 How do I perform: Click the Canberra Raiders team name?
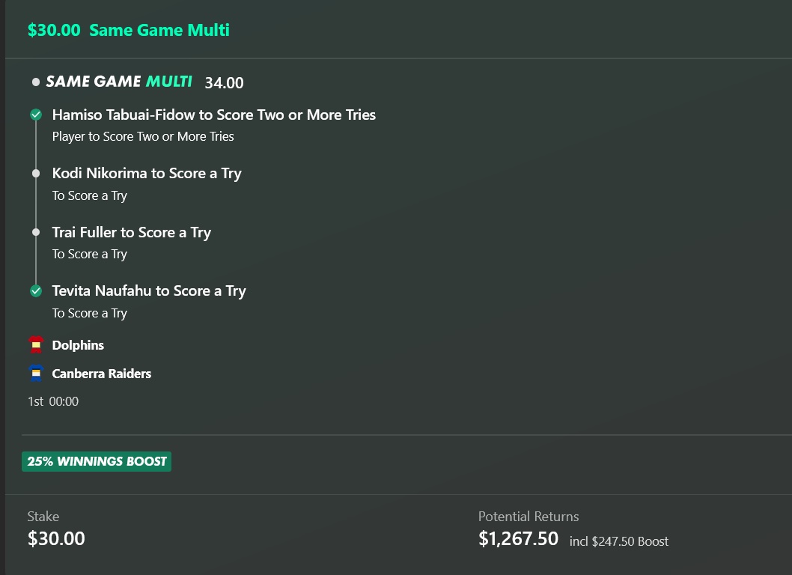click(102, 374)
